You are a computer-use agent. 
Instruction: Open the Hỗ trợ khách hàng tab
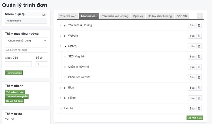[x=160, y=16]
